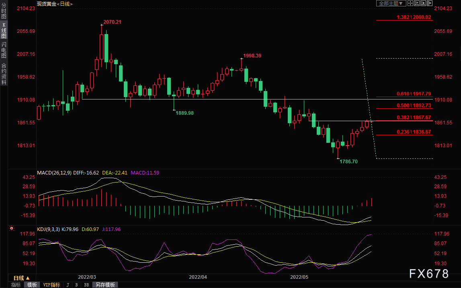Open the 全部主题 theme dropdown
Viewport: 461px width, 288px height.
[x=391, y=3]
